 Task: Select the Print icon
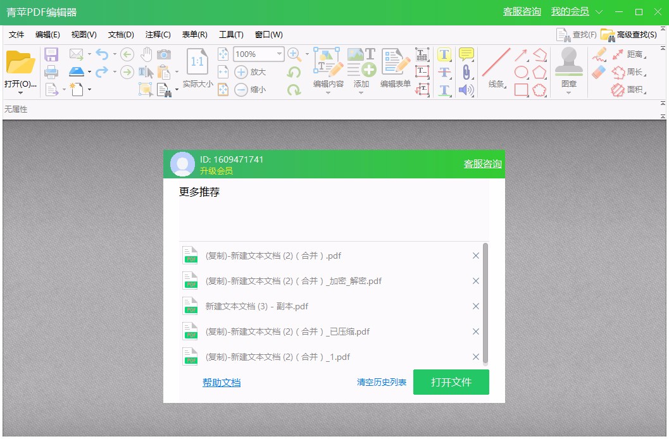tap(51, 72)
